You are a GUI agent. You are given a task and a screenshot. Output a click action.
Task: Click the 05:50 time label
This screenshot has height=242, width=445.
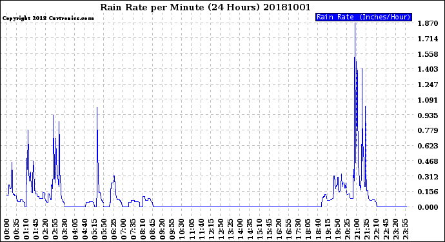[x=104, y=229]
